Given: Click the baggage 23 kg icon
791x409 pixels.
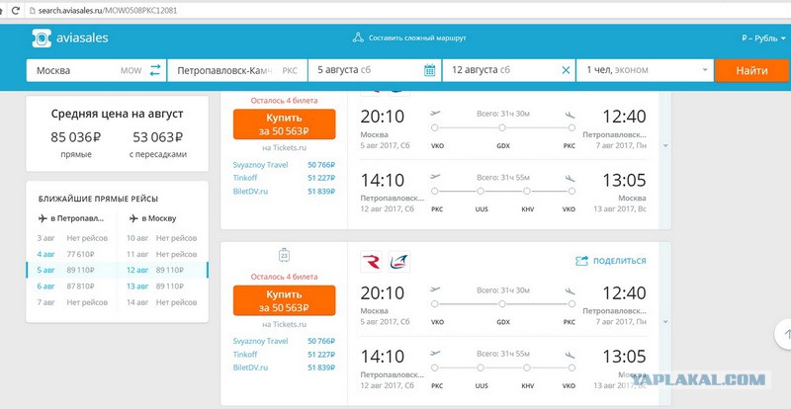Looking at the screenshot, I should (x=284, y=256).
